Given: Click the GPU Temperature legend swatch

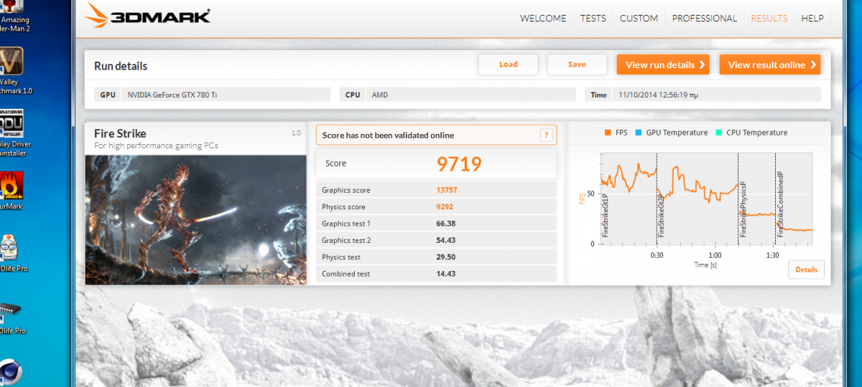Looking at the screenshot, I should click(x=638, y=133).
